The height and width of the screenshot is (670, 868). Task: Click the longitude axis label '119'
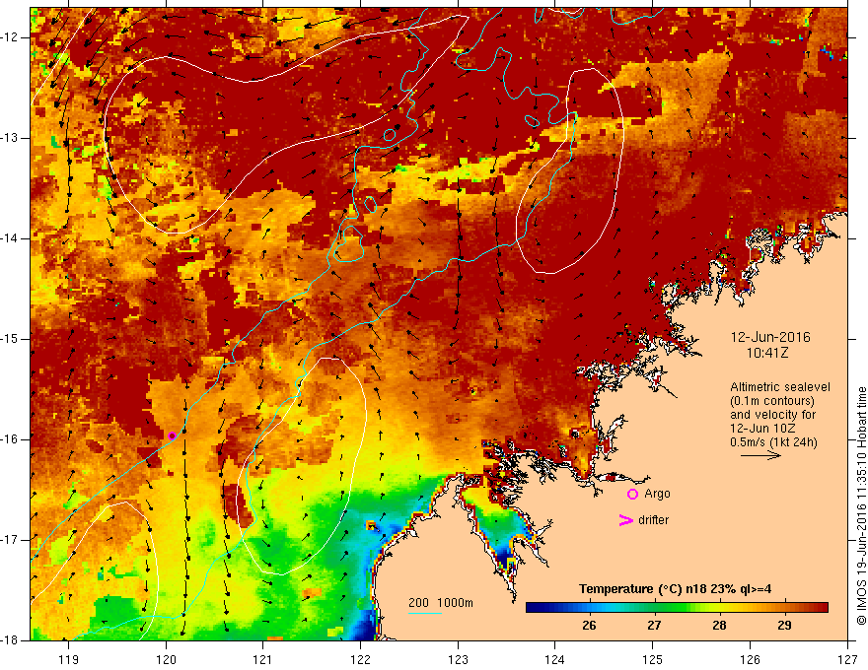69,659
